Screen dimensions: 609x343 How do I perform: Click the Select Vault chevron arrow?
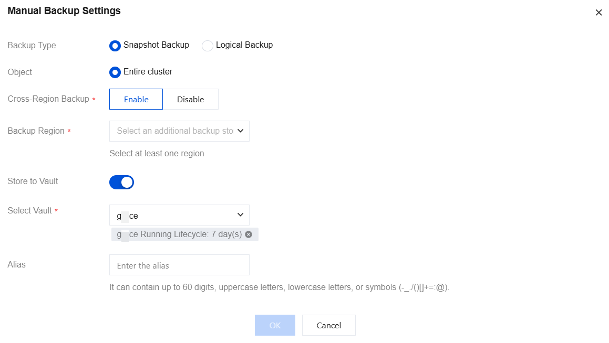(x=240, y=215)
